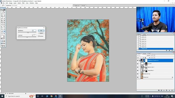
Task: Select the Rectangular Marquee tool
Action: pyautogui.click(x=2, y=12)
